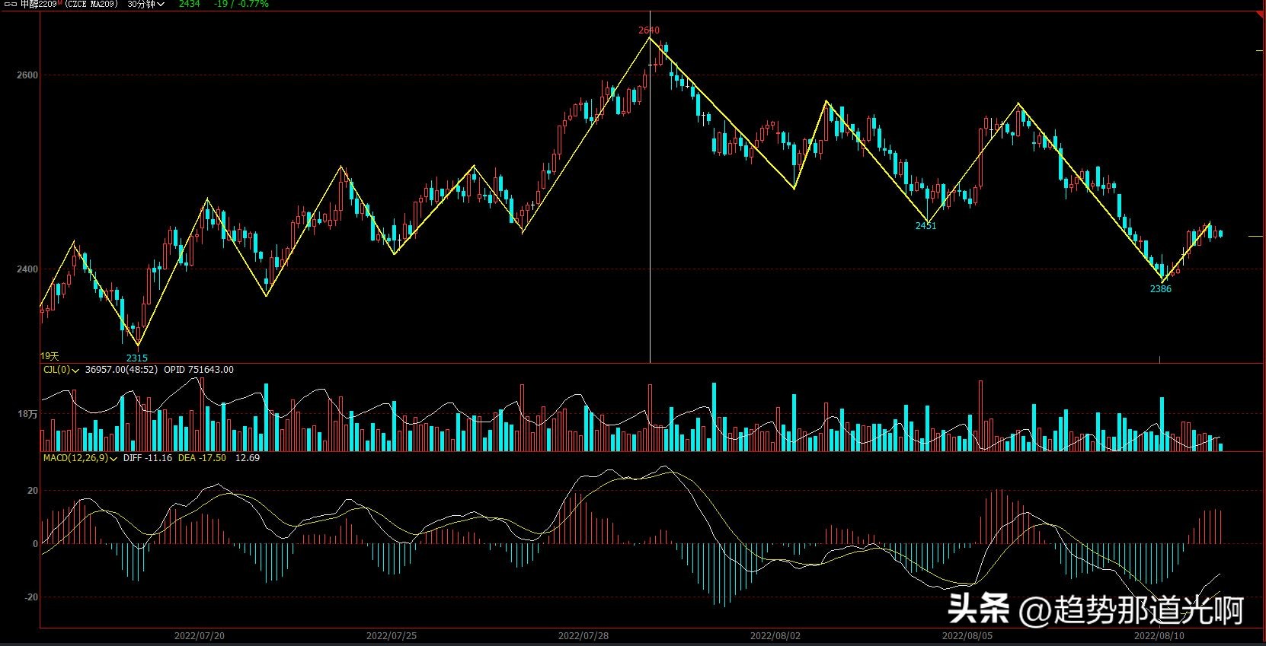Image resolution: width=1266 pixels, height=646 pixels.
Task: Click the MACD axis label -20
Action: click(x=30, y=598)
